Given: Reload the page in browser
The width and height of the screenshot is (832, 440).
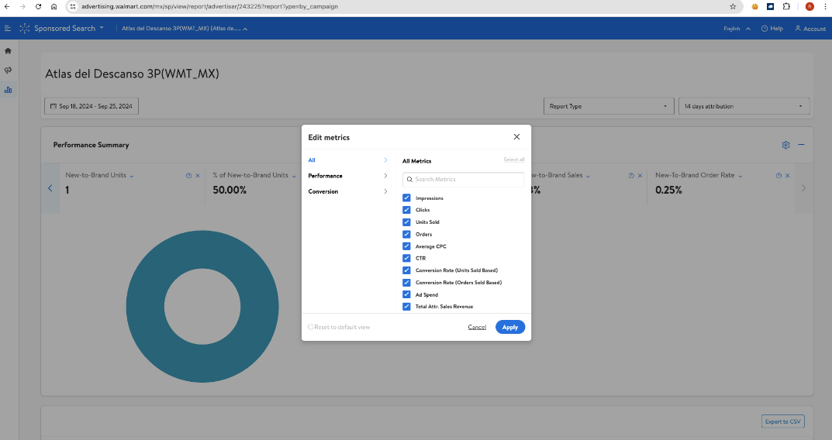Looking at the screenshot, I should [38, 6].
